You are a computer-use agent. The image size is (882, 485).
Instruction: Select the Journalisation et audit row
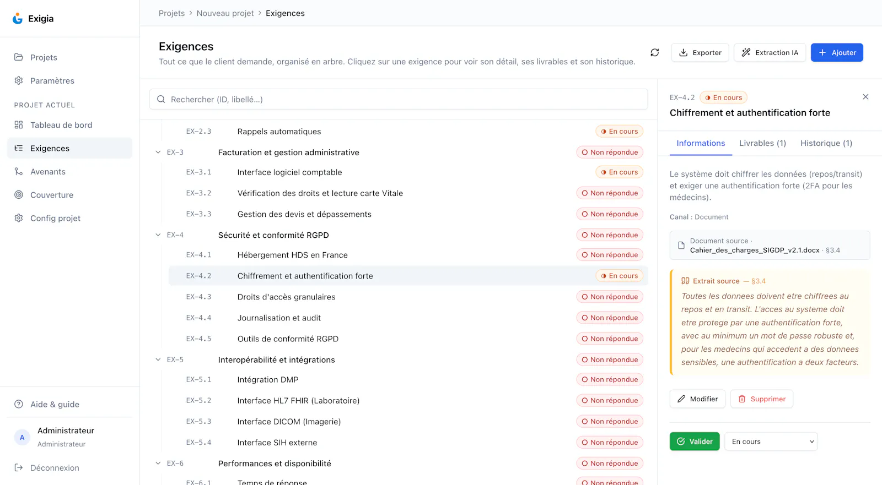(408, 318)
